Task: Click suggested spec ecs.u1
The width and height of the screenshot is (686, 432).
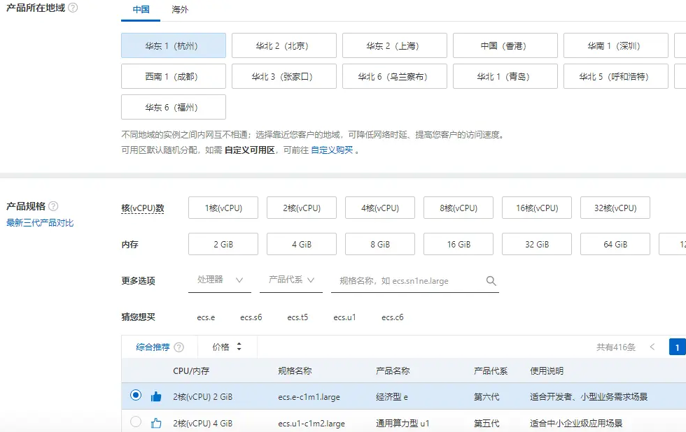Action: [x=344, y=317]
